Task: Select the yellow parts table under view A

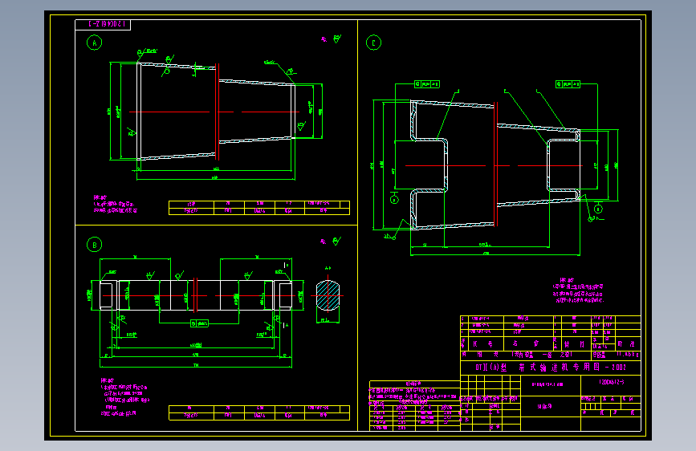Action: pyautogui.click(x=259, y=208)
